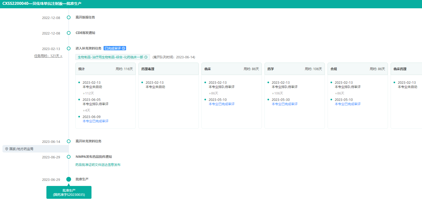Click 本专业已完成审评 link in 临床 card
The width and height of the screenshot is (422, 202).
tap(222, 104)
